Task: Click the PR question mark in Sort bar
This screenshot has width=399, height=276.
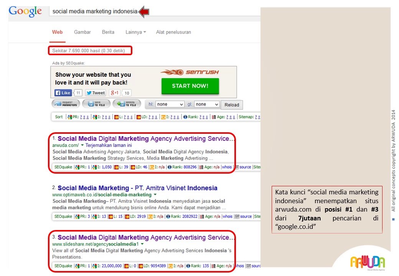Action: [x=81, y=117]
